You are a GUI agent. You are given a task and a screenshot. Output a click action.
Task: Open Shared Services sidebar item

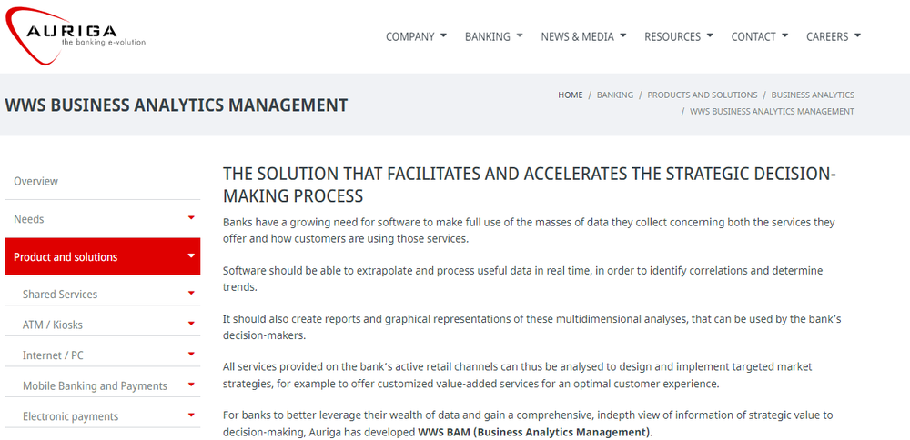(x=103, y=294)
